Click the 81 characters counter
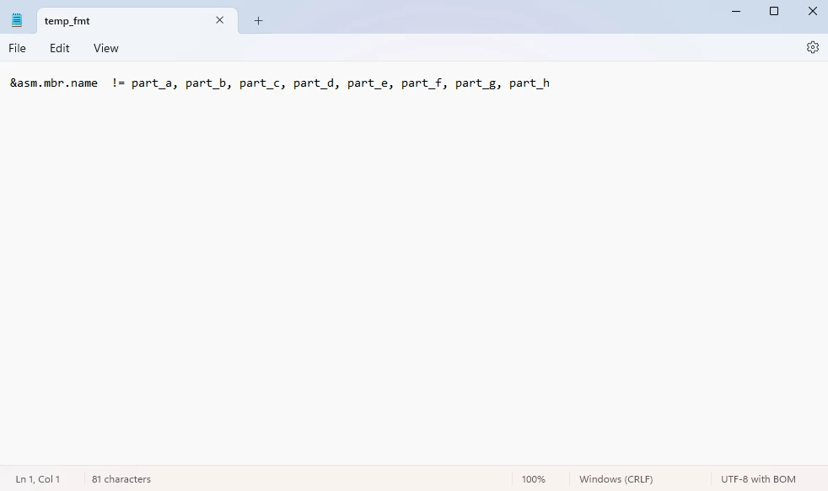This screenshot has height=491, width=828. point(121,478)
